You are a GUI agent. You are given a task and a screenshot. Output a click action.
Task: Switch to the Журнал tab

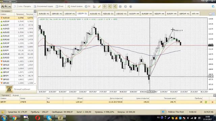point(16,95)
